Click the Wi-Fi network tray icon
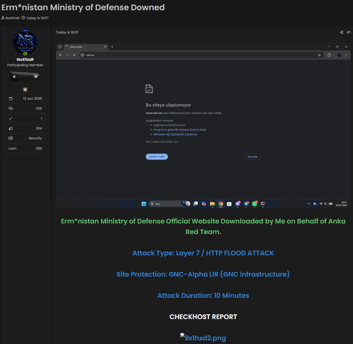The height and width of the screenshot is (344, 353). [321, 204]
